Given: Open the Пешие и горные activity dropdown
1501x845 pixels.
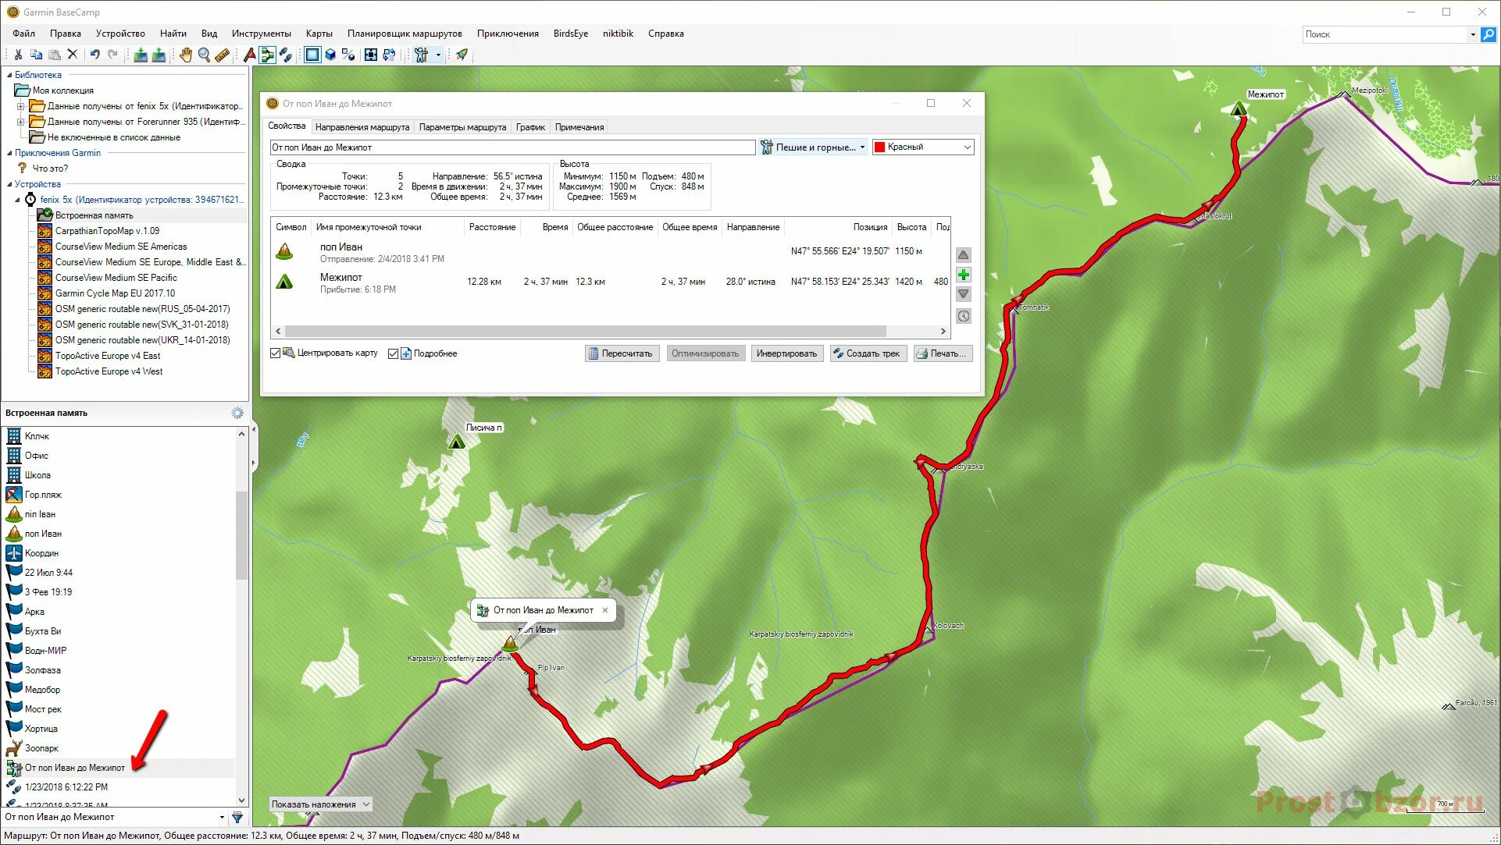Looking at the screenshot, I should tap(814, 147).
